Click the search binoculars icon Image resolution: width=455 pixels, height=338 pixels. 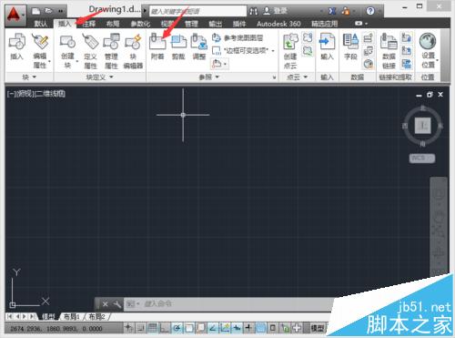[x=254, y=11]
